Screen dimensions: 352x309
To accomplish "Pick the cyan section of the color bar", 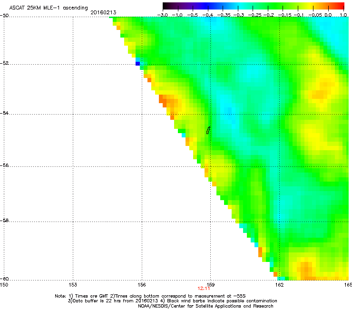I will (x=240, y=6).
